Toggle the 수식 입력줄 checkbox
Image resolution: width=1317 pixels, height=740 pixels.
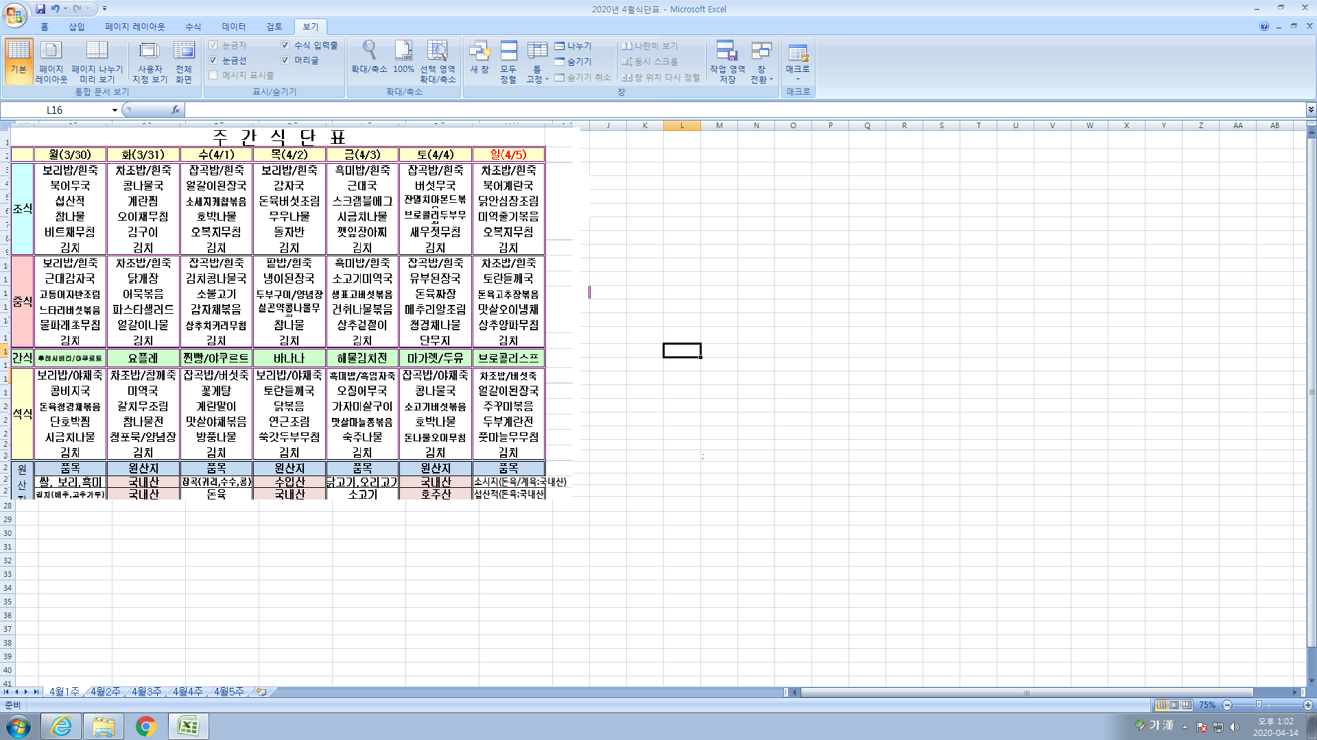[285, 45]
